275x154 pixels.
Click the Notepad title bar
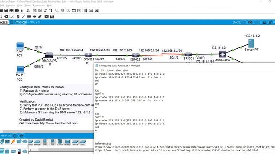pyautogui.click(x=184, y=65)
